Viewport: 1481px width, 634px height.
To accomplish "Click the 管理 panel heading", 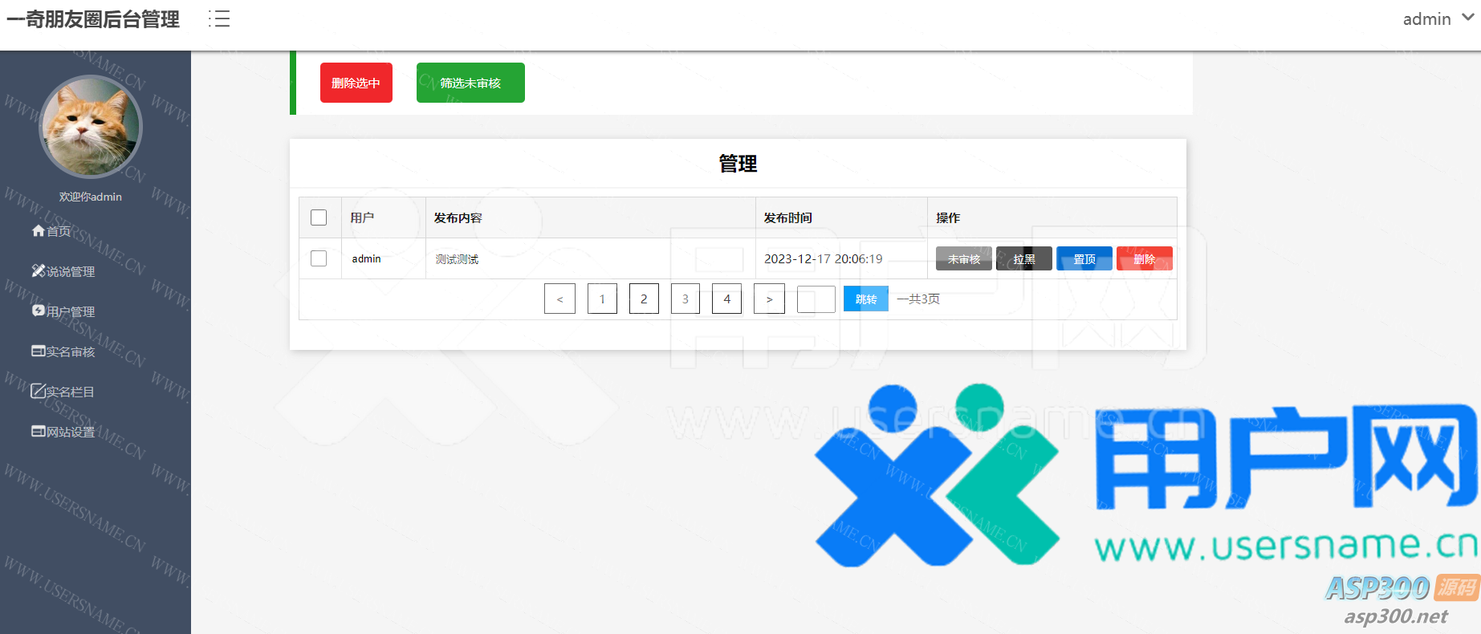I will pyautogui.click(x=738, y=164).
